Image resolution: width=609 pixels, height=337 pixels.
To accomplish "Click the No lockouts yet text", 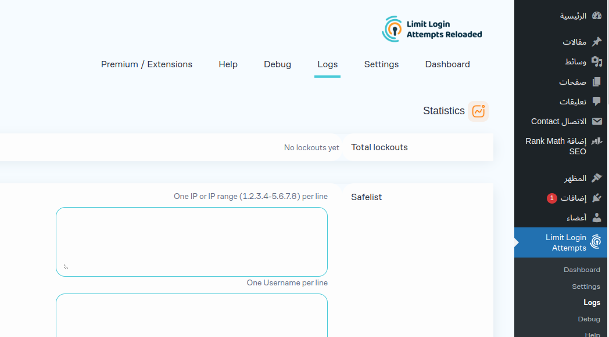I will (311, 148).
